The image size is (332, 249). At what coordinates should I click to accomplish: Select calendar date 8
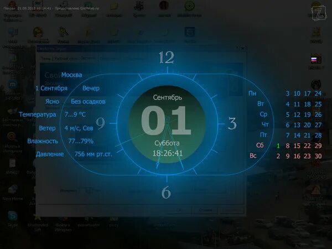point(288,146)
